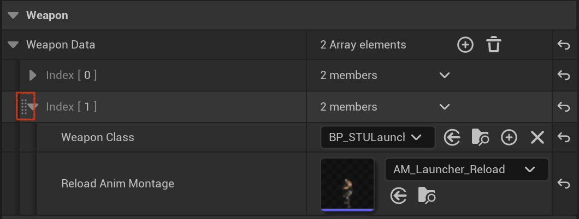Image resolution: width=579 pixels, height=219 pixels.
Task: Open AM_Launcher_Reload asset dropdown
Action: coord(466,169)
